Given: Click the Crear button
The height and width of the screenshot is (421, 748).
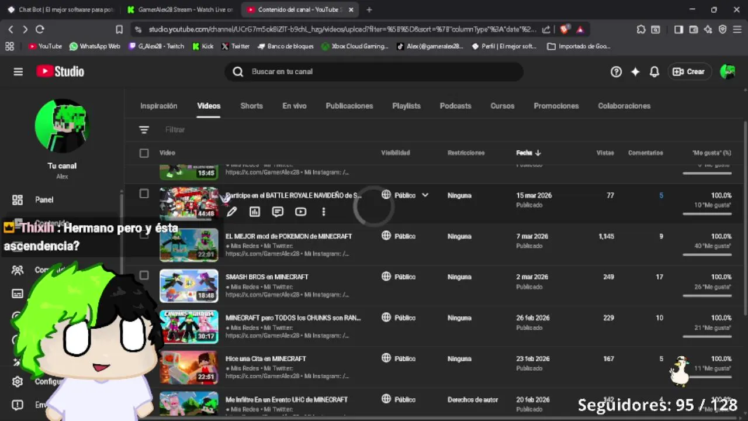Looking at the screenshot, I should tap(688, 71).
